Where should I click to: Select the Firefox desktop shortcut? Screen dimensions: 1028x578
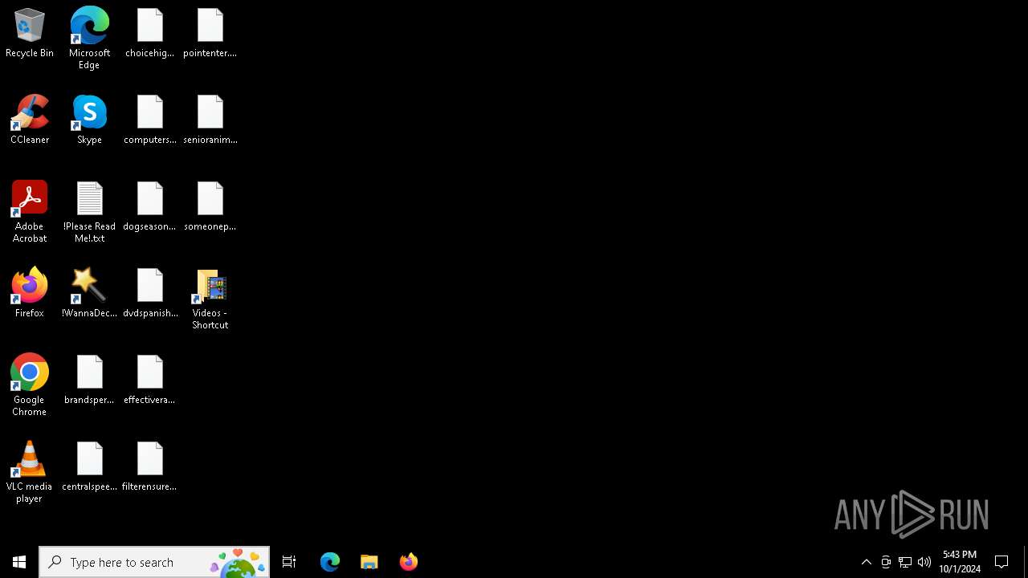(30, 293)
